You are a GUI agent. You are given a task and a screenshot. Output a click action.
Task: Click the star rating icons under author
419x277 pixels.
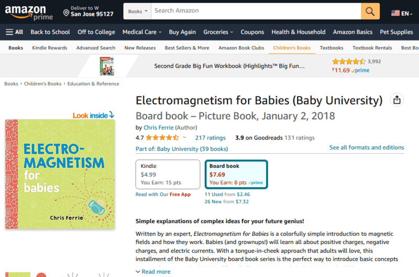pyautogui.click(x=162, y=138)
